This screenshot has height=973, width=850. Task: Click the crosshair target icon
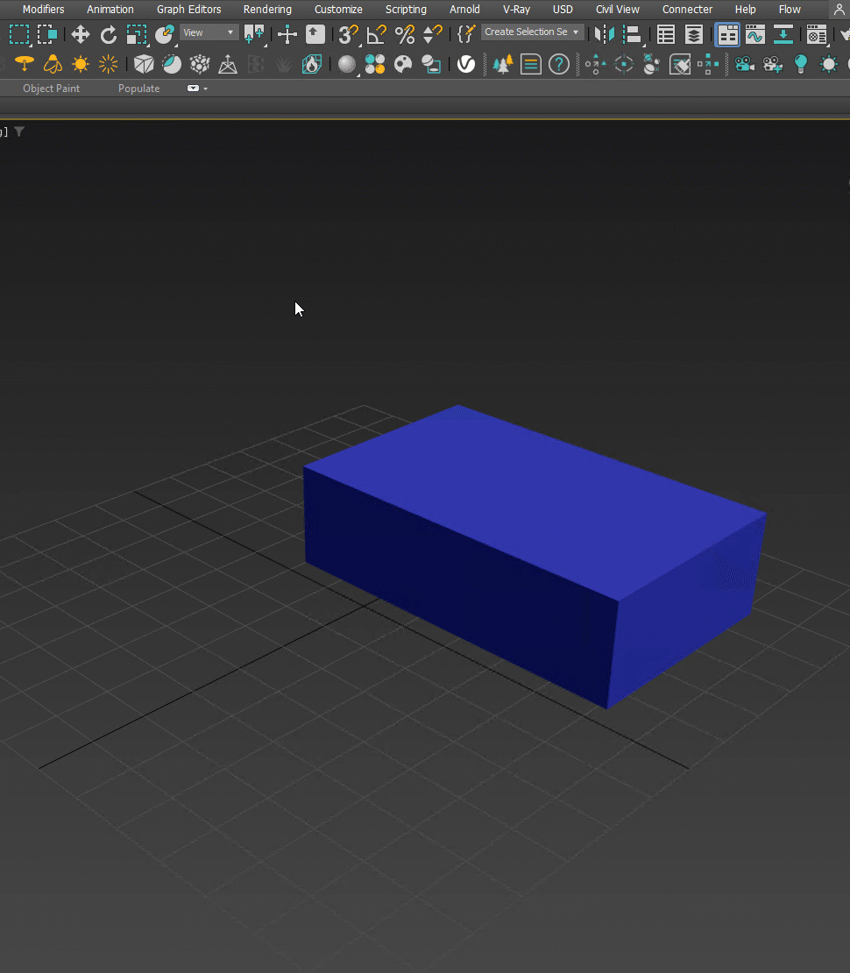[624, 64]
